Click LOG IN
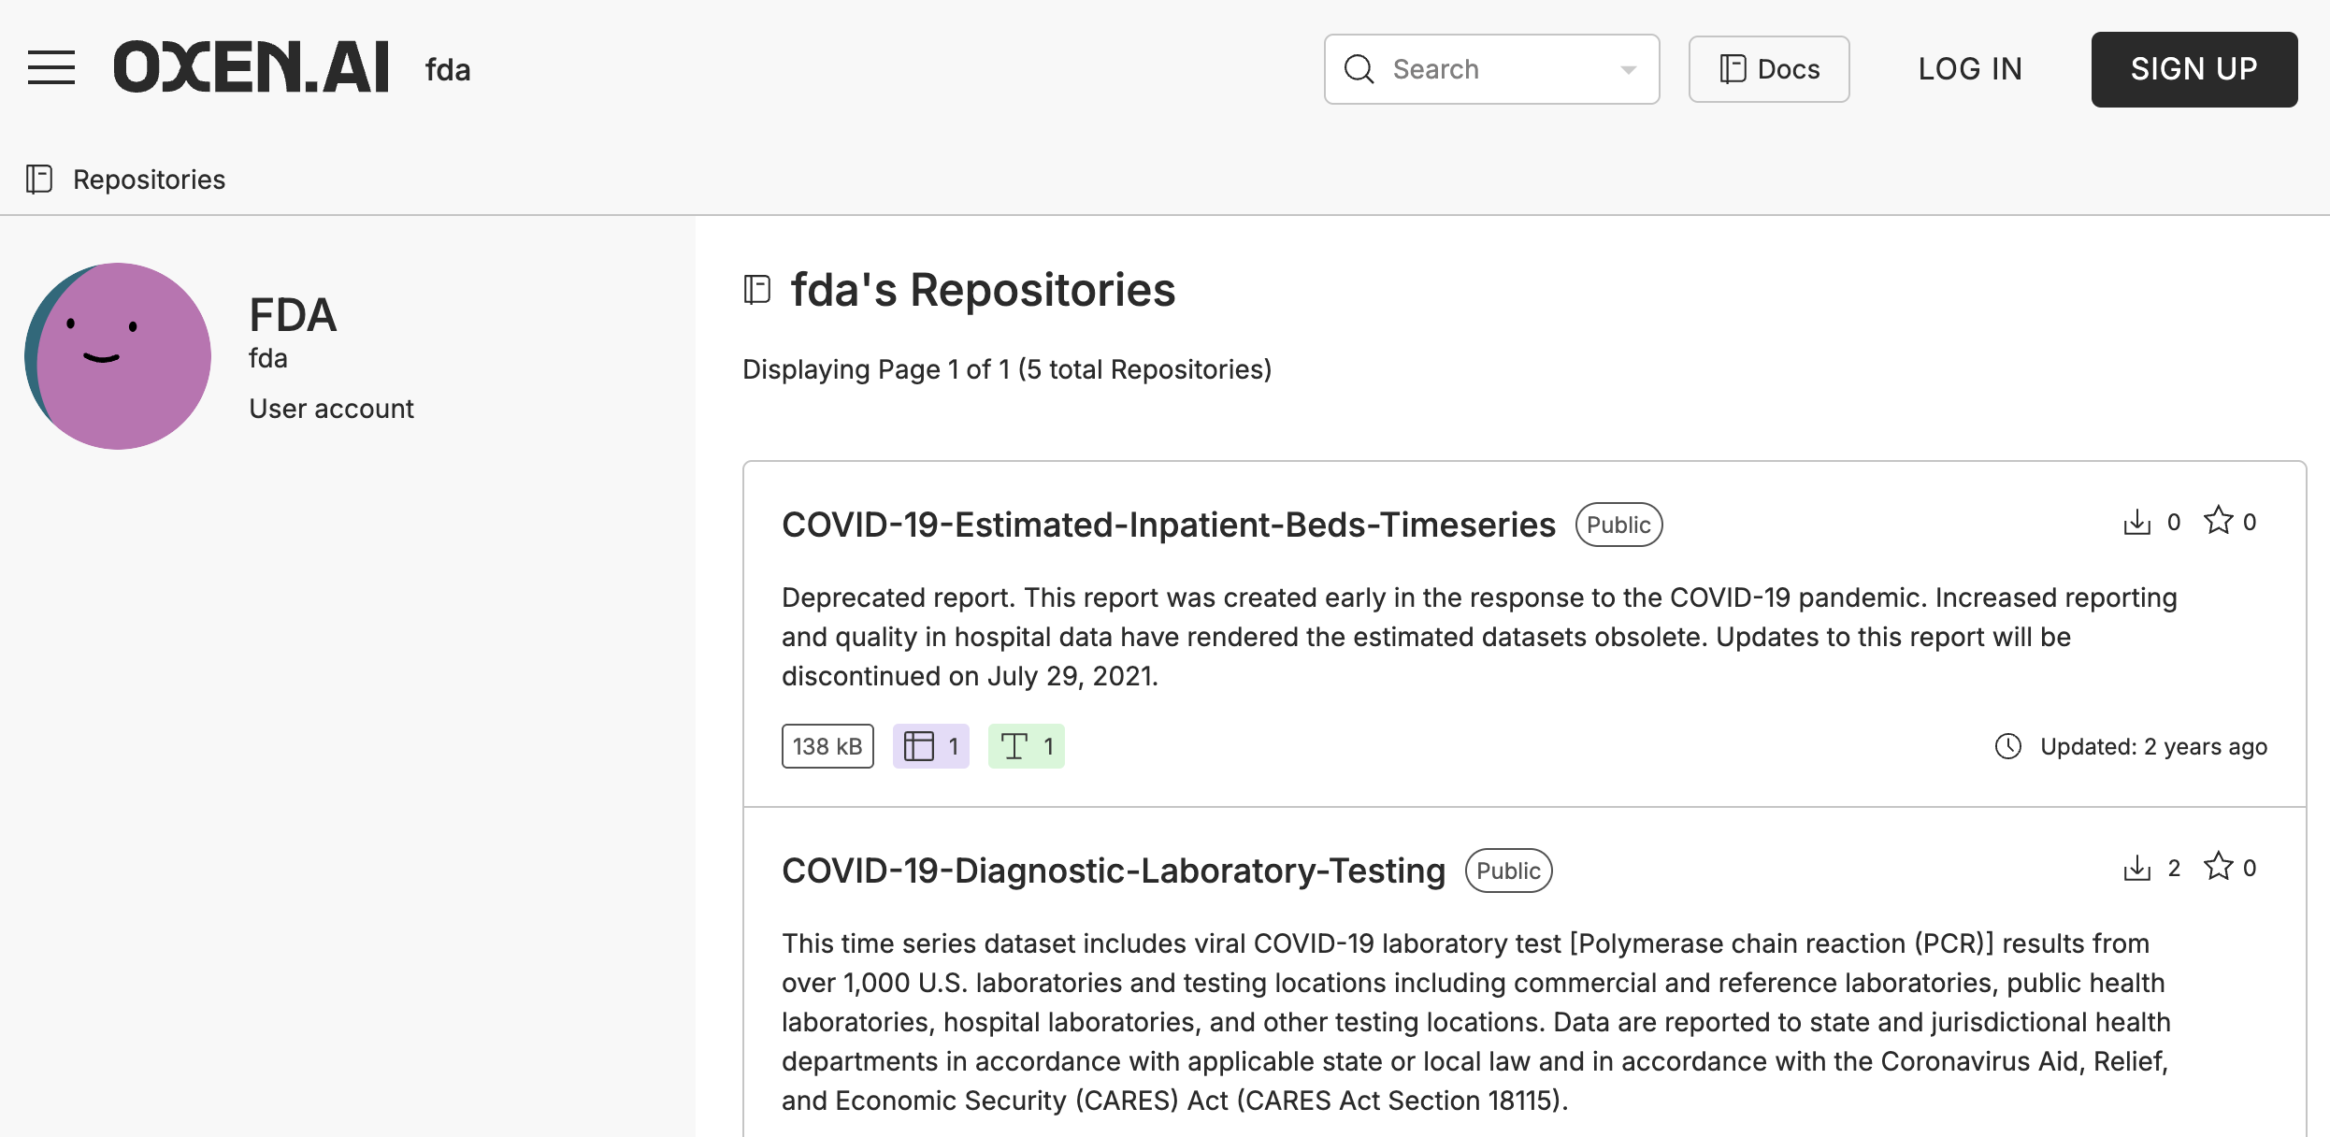The image size is (2330, 1137). [x=1969, y=69]
